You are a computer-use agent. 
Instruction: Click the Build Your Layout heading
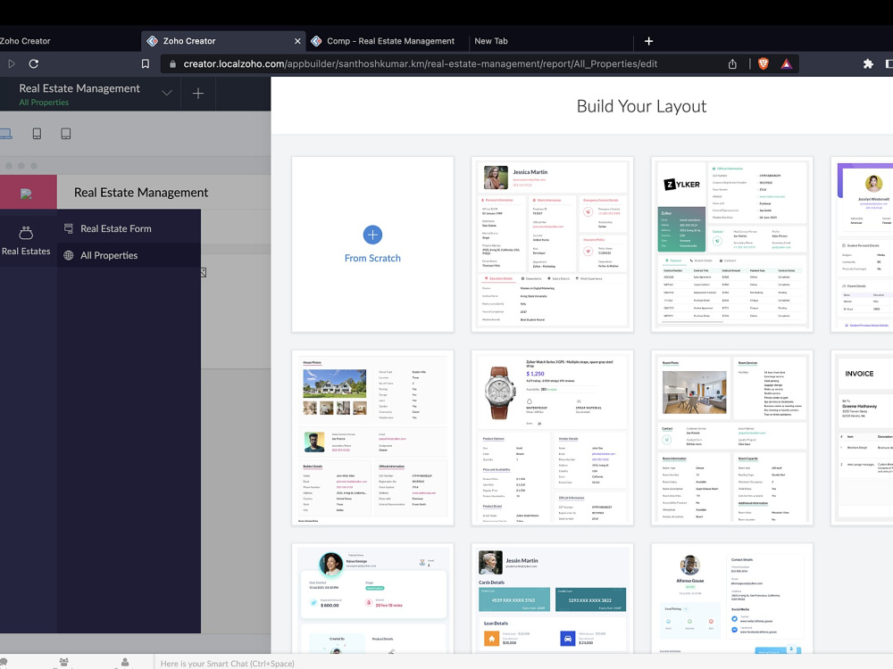641,106
